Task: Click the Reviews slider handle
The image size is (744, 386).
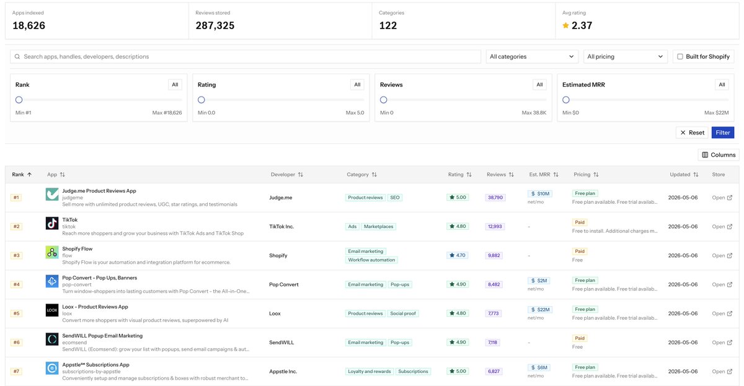Action: (x=384, y=100)
